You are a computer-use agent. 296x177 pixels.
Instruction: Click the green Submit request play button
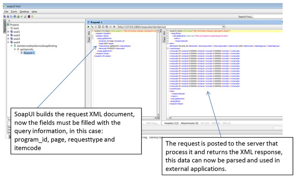[88, 27]
